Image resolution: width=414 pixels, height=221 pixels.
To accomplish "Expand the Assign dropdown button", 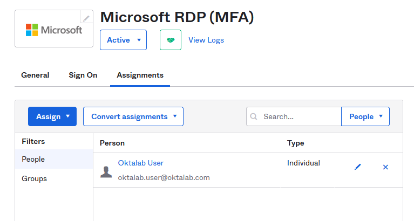I will (x=52, y=116).
